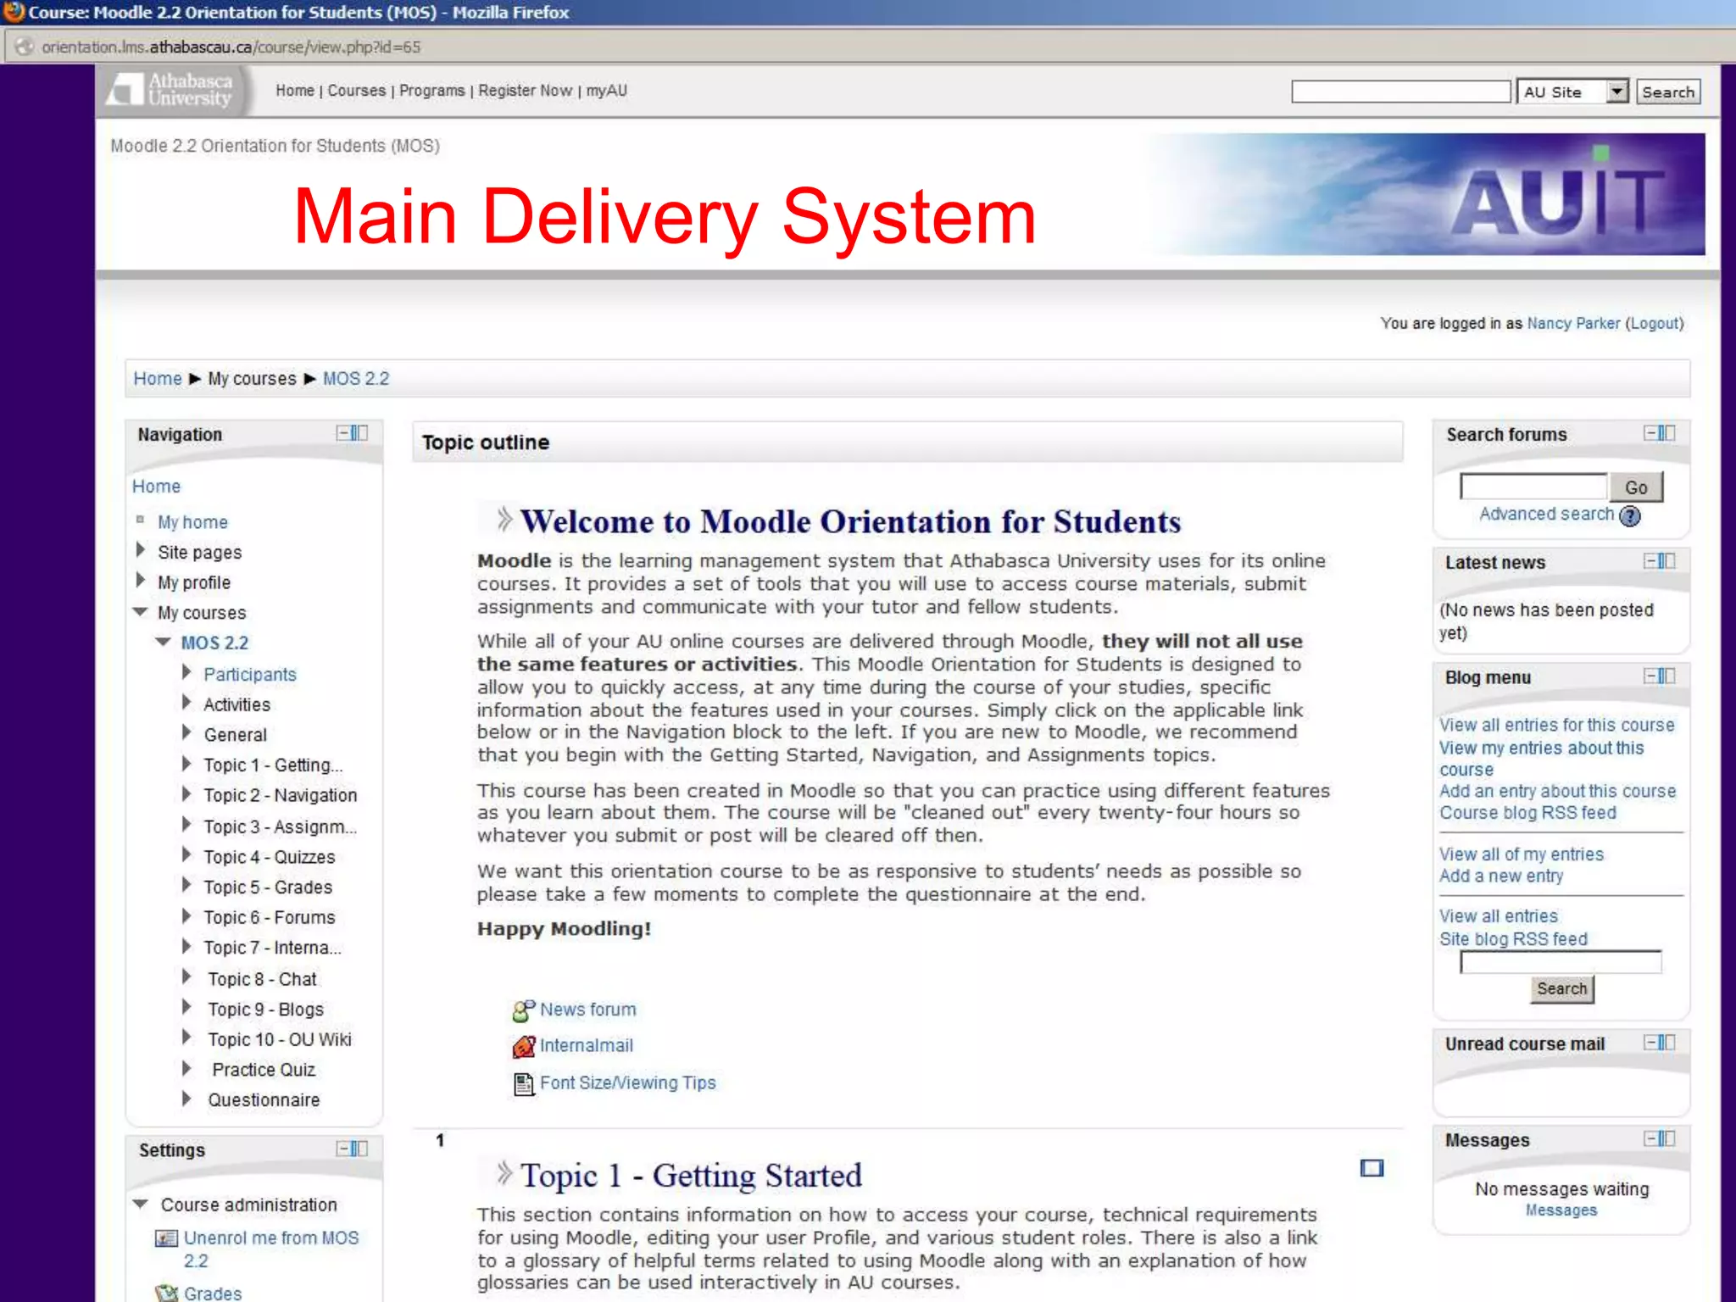This screenshot has height=1302, width=1736.
Task: Click Search button in Blog menu
Action: [x=1561, y=988]
